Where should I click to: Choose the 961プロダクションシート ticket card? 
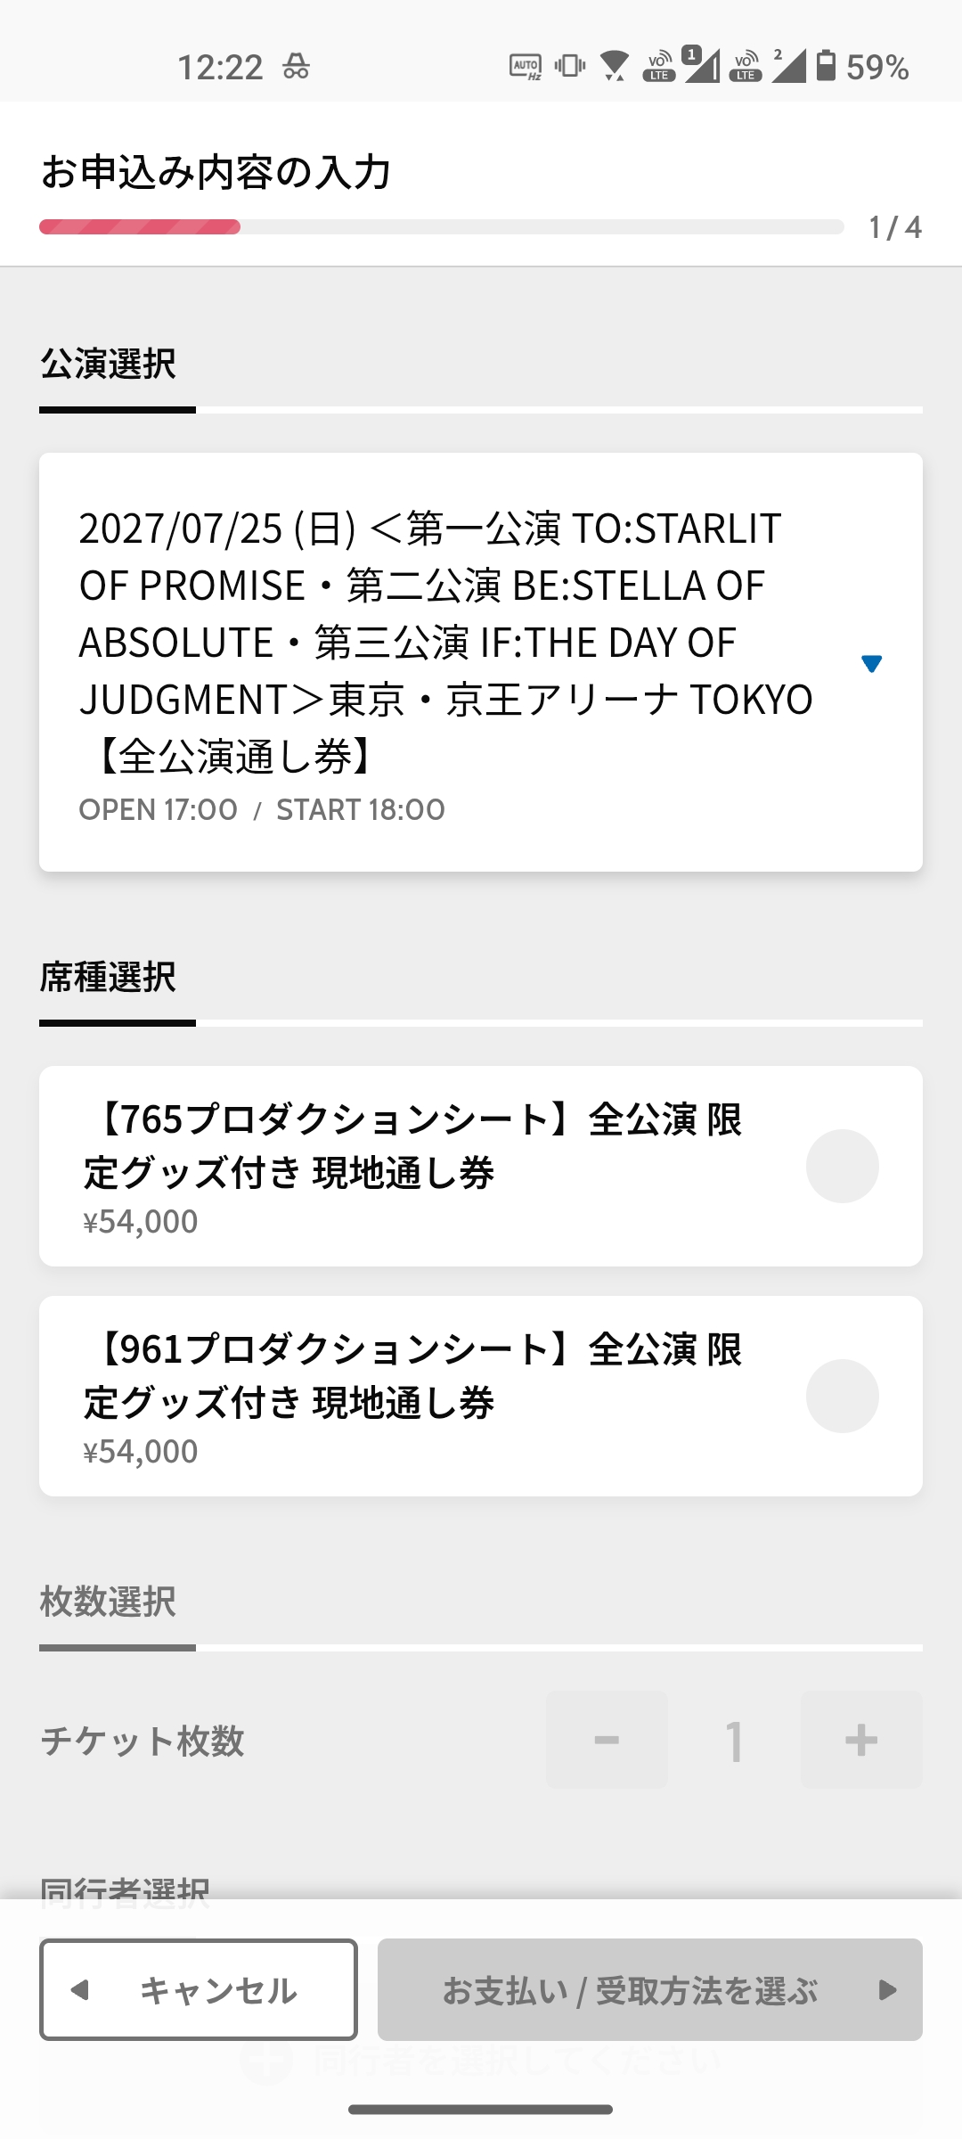(x=481, y=1396)
